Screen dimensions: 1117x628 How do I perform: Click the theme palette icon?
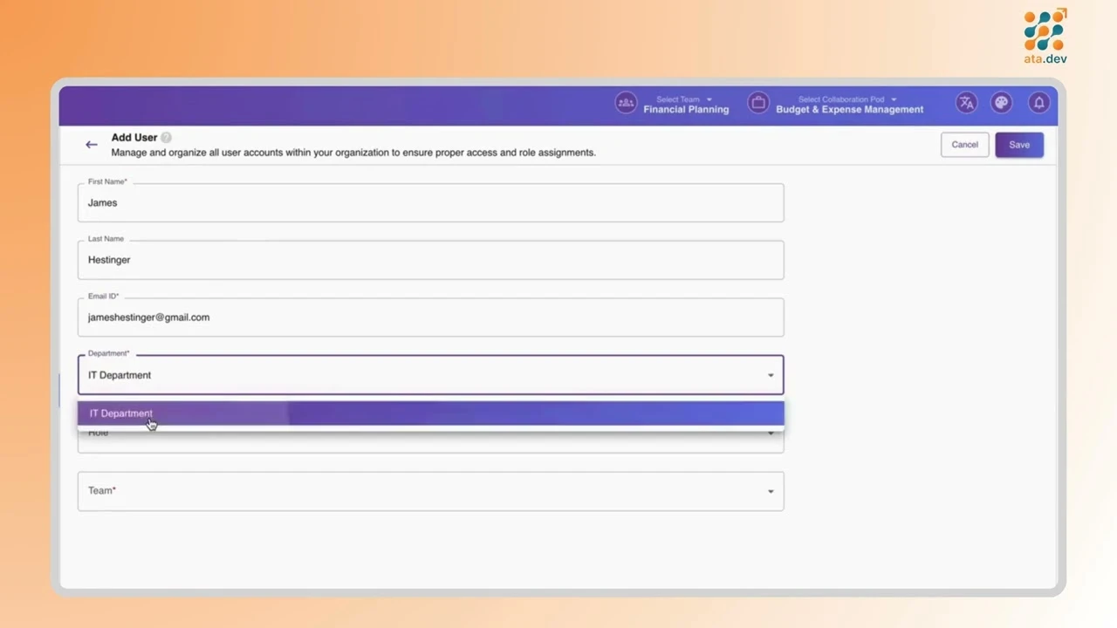(1001, 102)
